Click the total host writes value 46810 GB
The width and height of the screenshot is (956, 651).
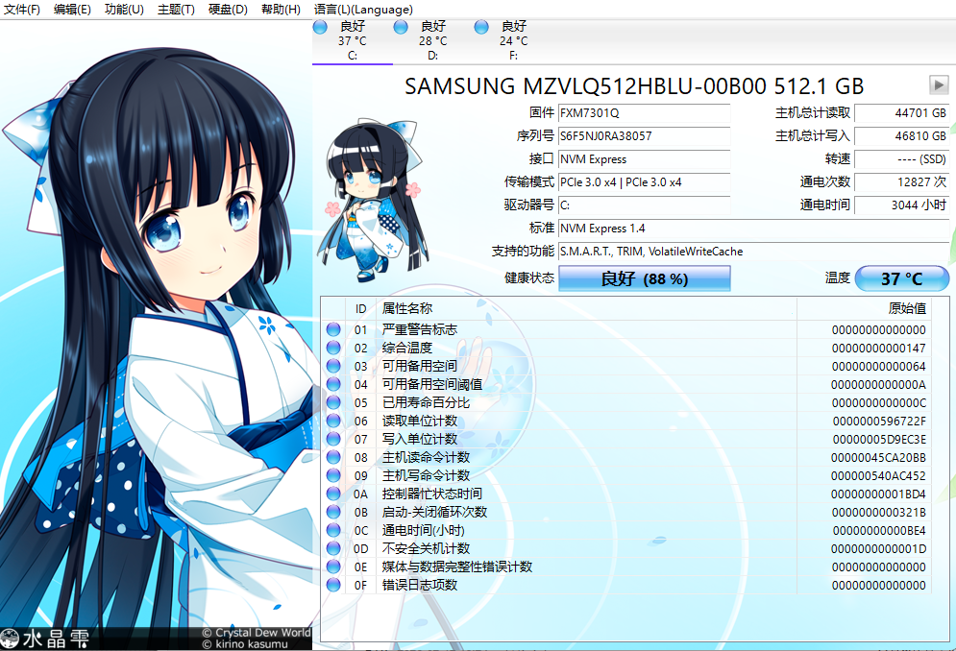click(902, 136)
